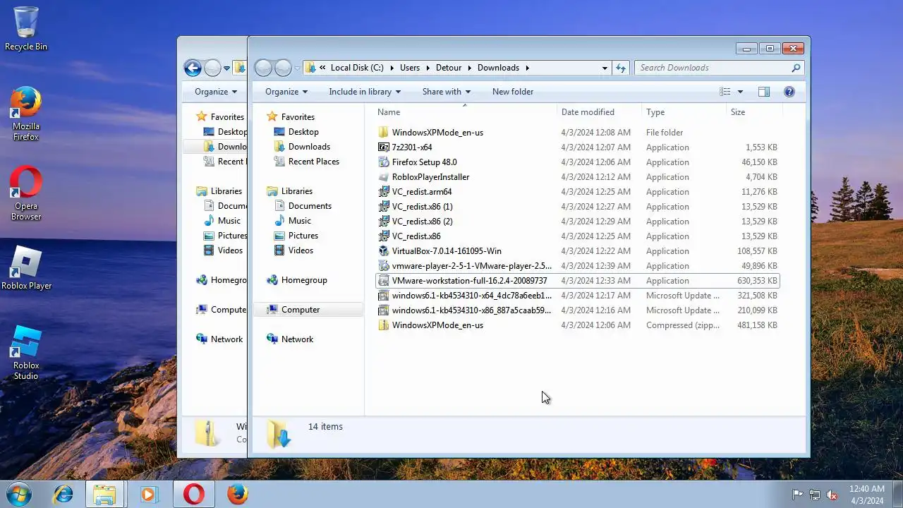The height and width of the screenshot is (508, 903).
Task: Open the Organize dropdown in the rear window
Action: pos(216,92)
